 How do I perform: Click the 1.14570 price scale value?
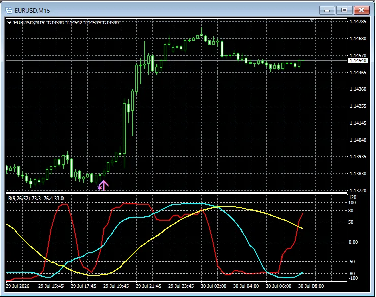[x=358, y=55]
